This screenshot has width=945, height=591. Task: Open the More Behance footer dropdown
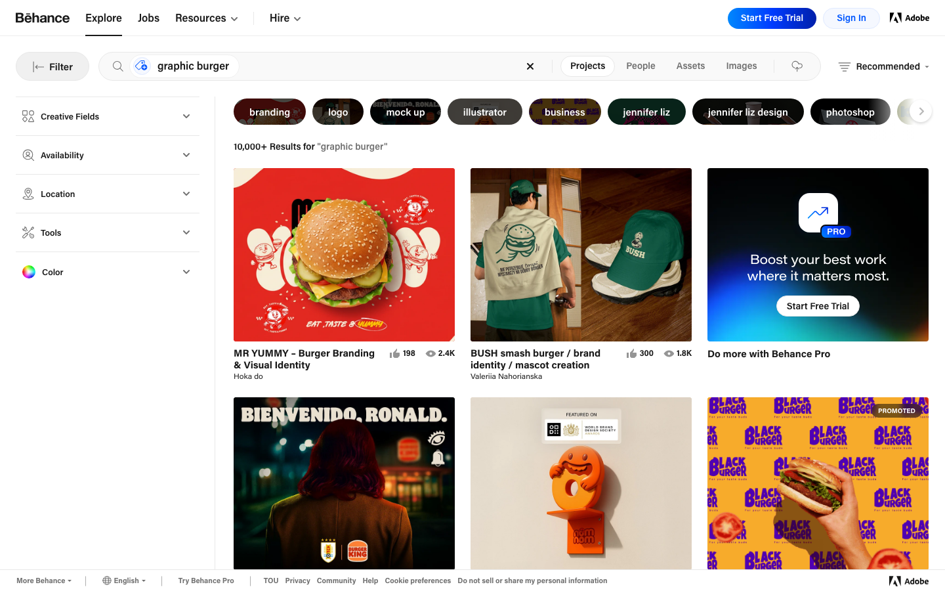[44, 580]
